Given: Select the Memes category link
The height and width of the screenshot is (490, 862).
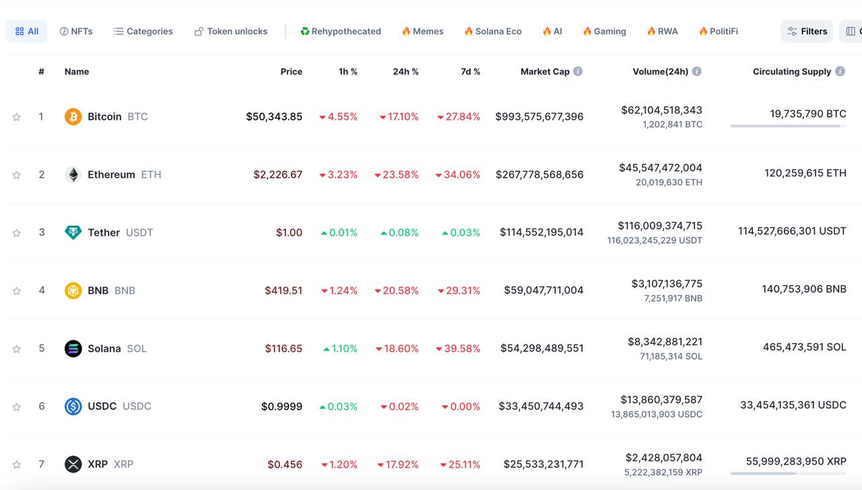Looking at the screenshot, I should [422, 31].
